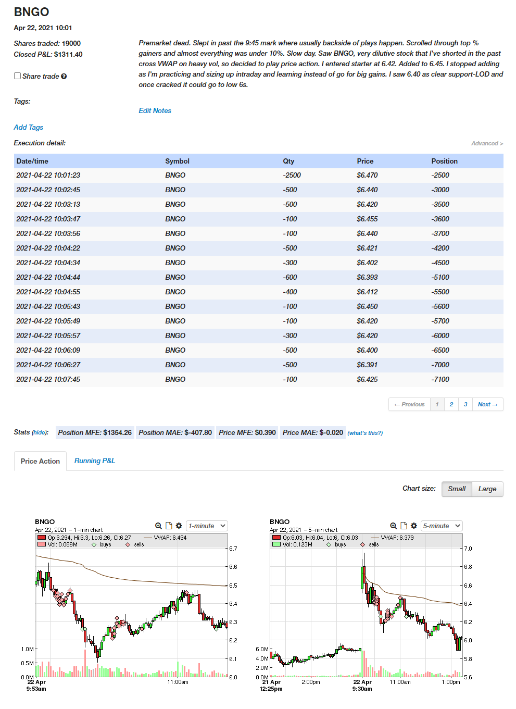This screenshot has width=516, height=709.
Task: Open settings gear on 1-min chart
Action: [179, 526]
